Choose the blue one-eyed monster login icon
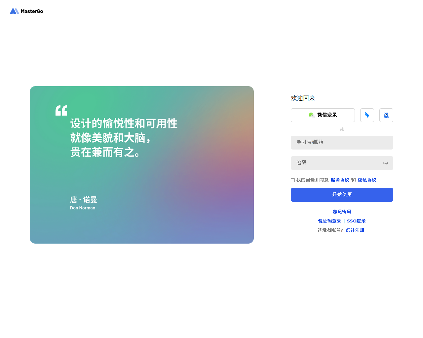423x338 pixels. (386, 115)
